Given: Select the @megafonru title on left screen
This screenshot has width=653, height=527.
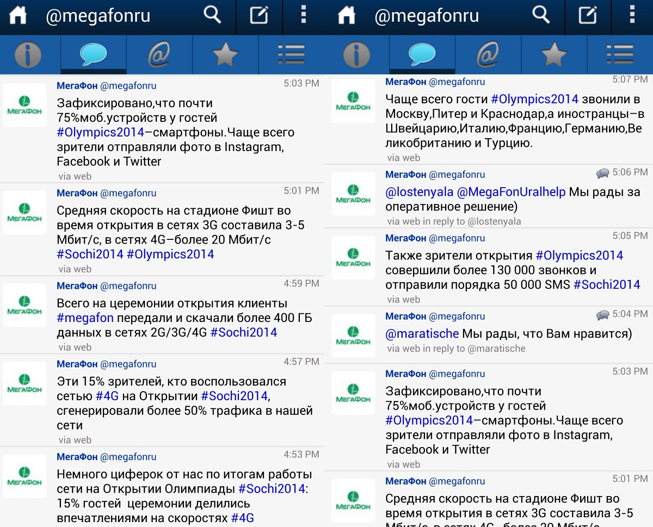Looking at the screenshot, I should [98, 16].
